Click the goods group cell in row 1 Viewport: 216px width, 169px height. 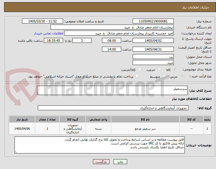coord(73,129)
